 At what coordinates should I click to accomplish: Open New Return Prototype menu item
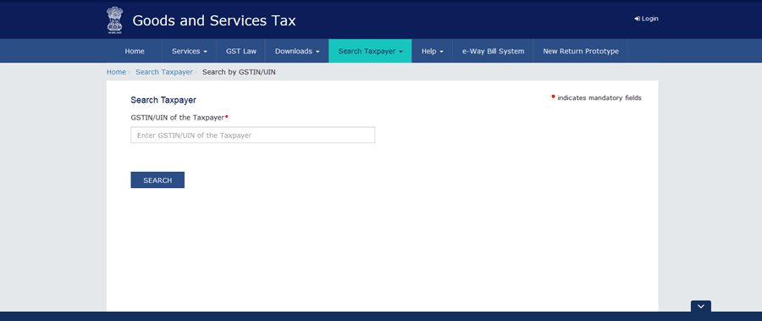pyautogui.click(x=581, y=51)
